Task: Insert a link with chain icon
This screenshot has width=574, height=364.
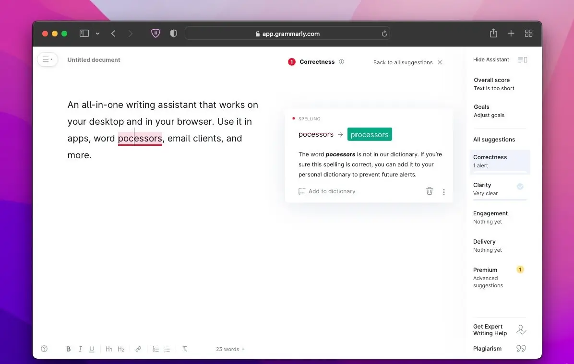Action: [138, 349]
